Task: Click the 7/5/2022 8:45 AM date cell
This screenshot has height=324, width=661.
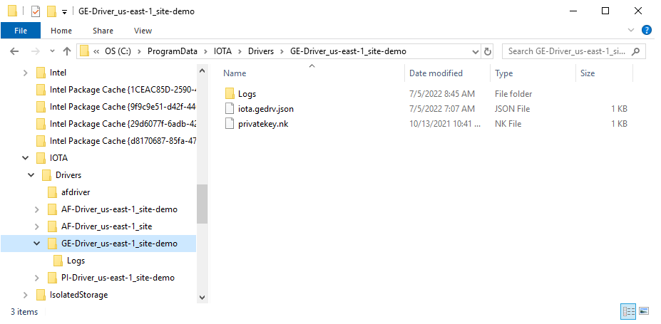Action: 442,94
